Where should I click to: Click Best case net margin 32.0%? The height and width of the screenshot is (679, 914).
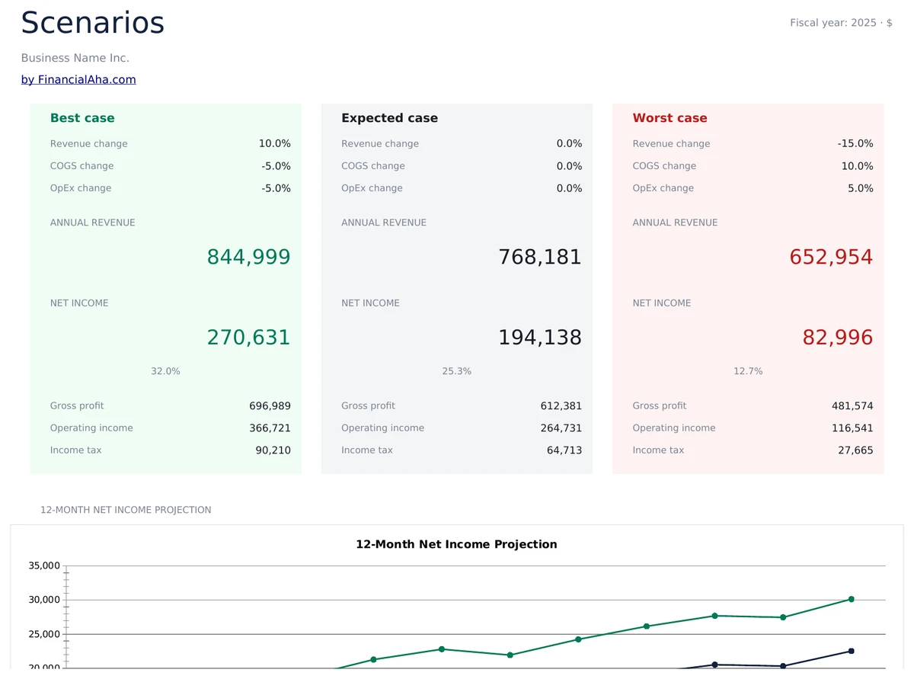(x=165, y=371)
